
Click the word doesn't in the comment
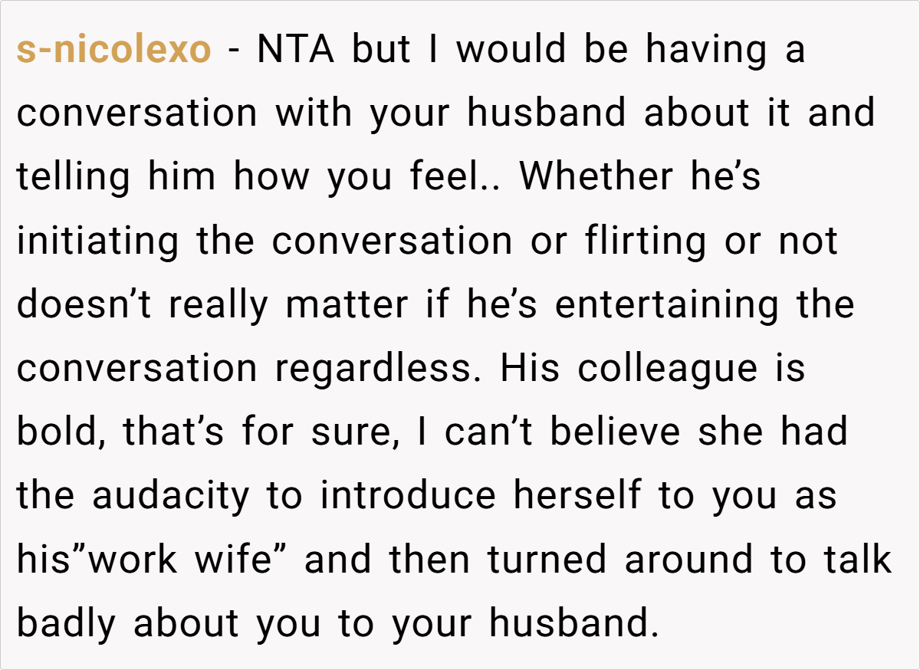click(84, 305)
